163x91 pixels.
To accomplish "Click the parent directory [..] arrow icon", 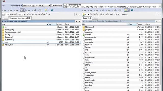I will (3, 27).
